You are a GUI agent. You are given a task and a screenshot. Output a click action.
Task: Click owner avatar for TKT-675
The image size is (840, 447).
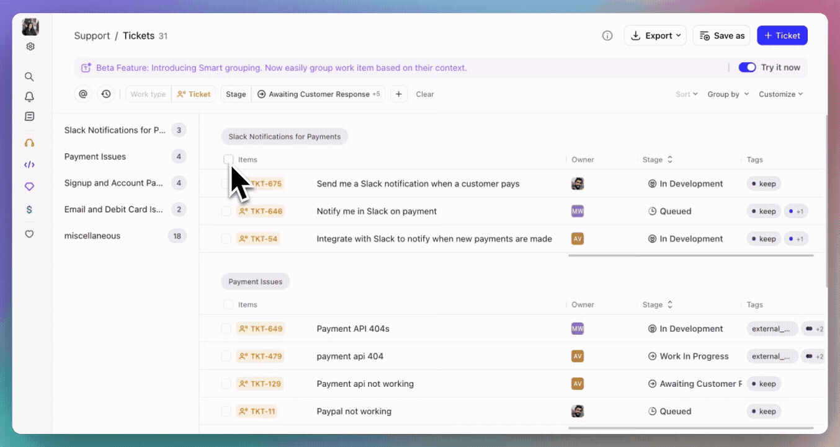[x=578, y=184]
